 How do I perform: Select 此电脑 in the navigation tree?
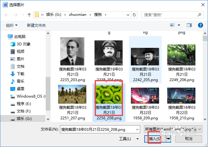click(17, 36)
